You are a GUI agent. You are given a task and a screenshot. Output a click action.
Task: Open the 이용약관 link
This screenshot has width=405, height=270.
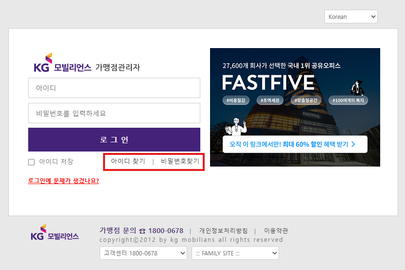[x=276, y=231]
